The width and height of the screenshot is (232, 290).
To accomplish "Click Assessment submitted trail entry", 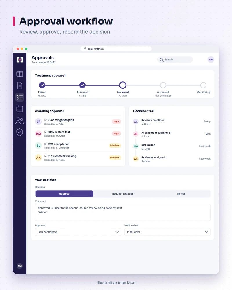I will 172,134.
